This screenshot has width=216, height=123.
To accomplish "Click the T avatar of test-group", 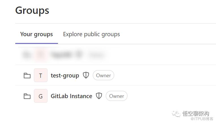I will 40,75.
